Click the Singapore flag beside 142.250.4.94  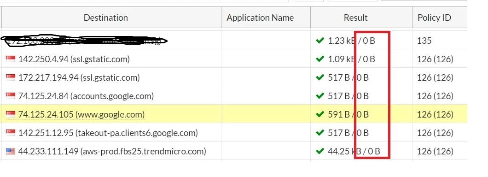coord(10,59)
